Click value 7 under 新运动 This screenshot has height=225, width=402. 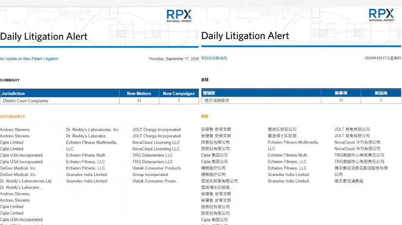381,100
